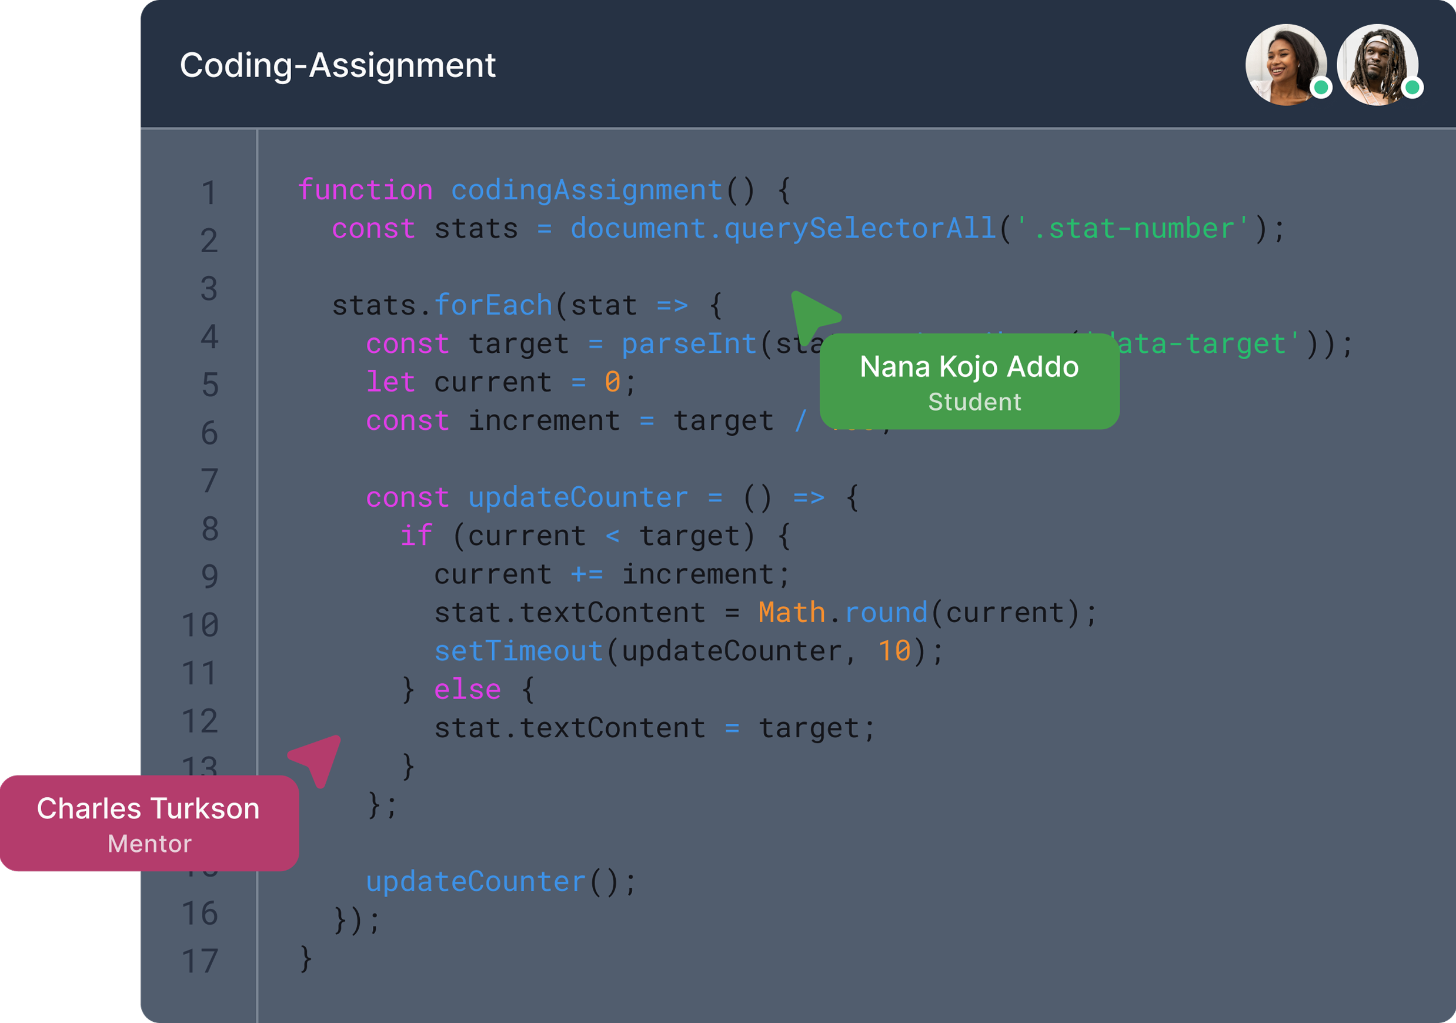The width and height of the screenshot is (1456, 1023).
Task: Select the Coding-Assignment title
Action: [338, 65]
